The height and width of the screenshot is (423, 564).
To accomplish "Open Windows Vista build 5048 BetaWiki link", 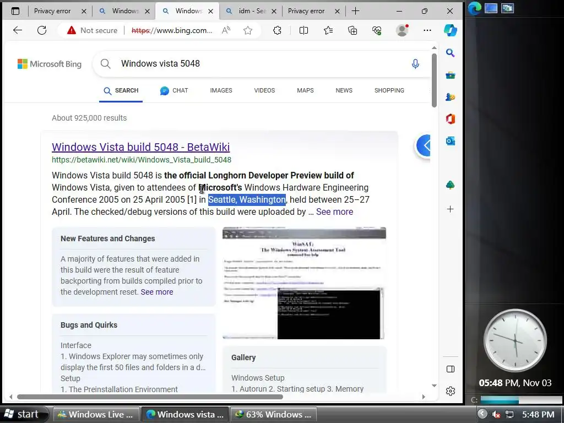I will coord(140,147).
